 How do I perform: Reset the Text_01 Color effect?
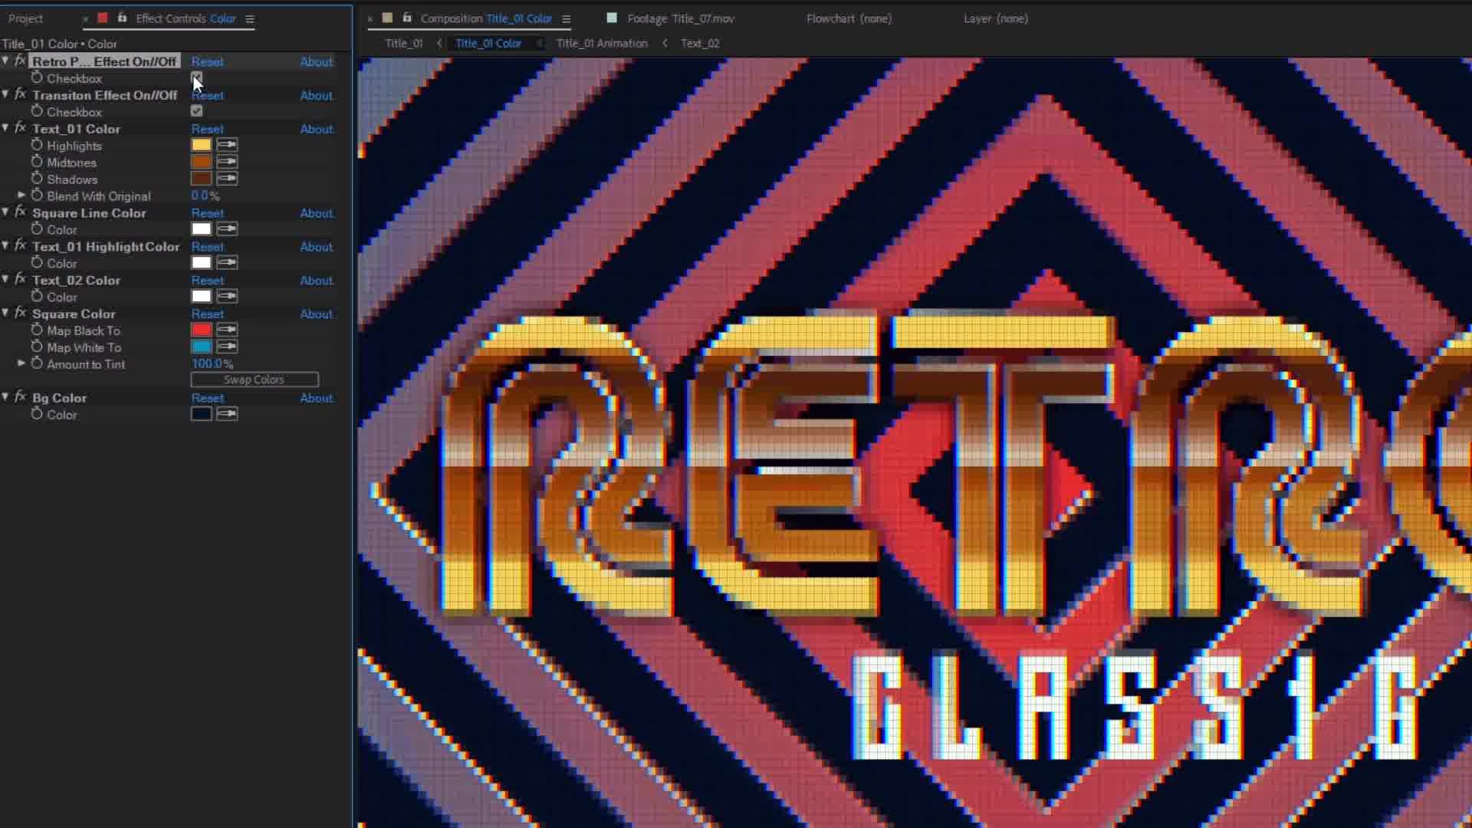point(207,129)
